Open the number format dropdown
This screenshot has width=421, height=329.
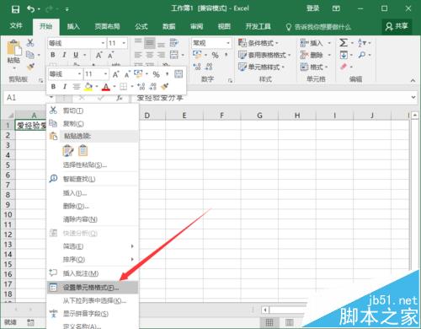coord(228,43)
